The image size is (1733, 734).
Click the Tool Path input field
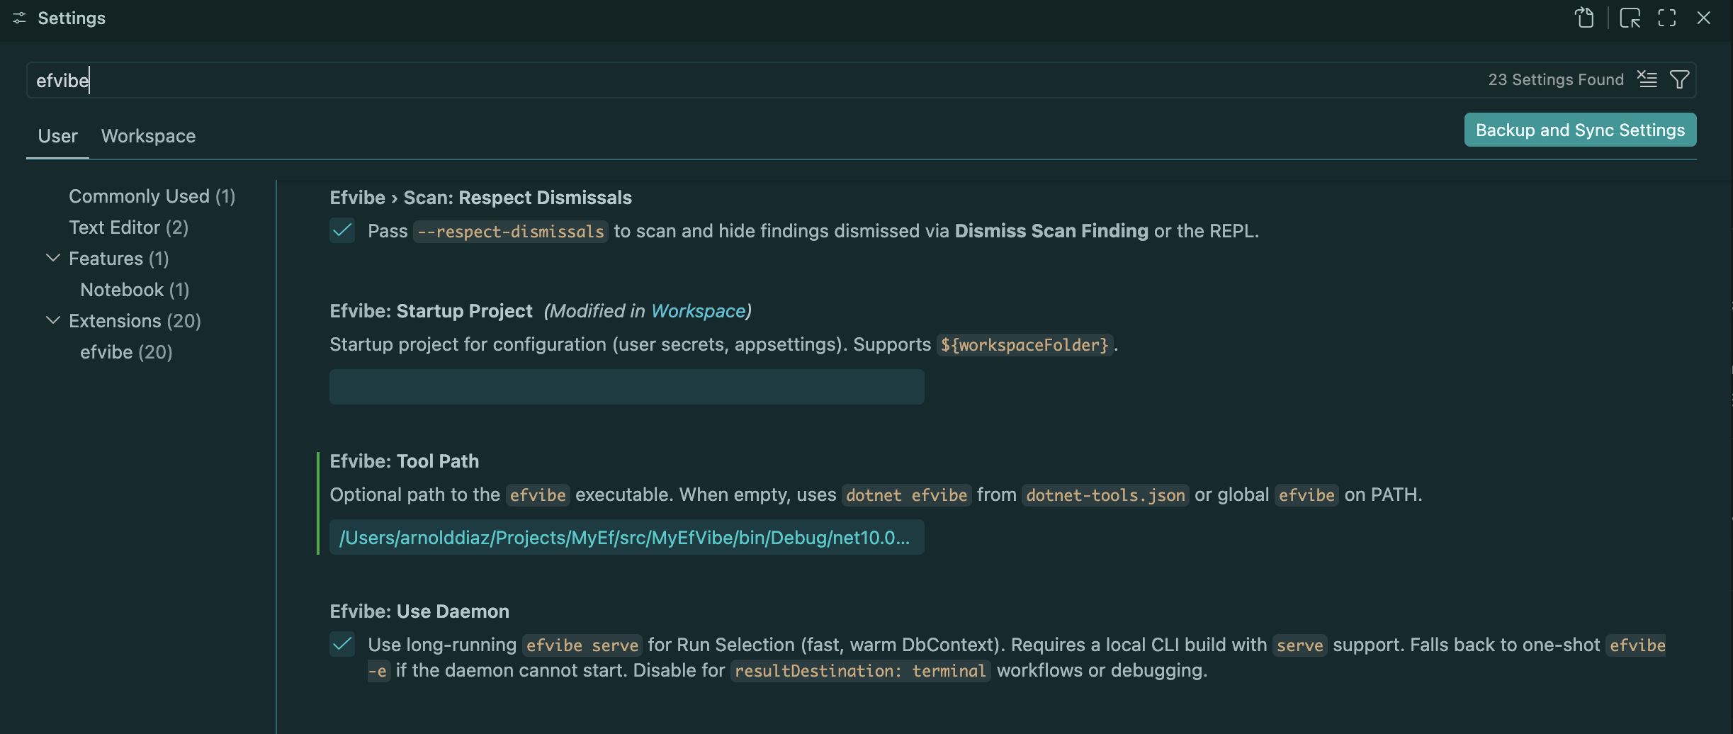pos(626,537)
